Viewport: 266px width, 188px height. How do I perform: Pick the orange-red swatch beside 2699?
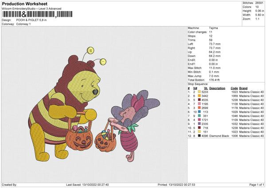tap(199, 108)
